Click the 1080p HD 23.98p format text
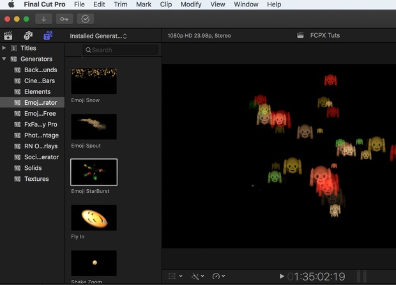This screenshot has height=285, width=396. pos(199,36)
